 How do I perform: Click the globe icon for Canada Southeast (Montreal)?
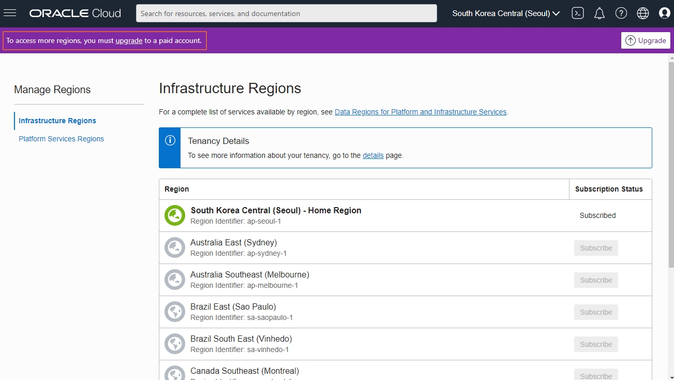[x=175, y=373]
